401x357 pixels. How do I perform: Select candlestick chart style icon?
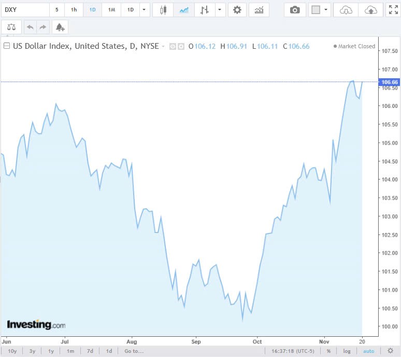click(164, 10)
